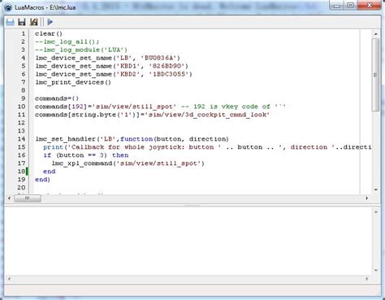This screenshot has width=385, height=300.
Task: Click 'lmc_print_devices()' on line 7
Action: point(73,82)
